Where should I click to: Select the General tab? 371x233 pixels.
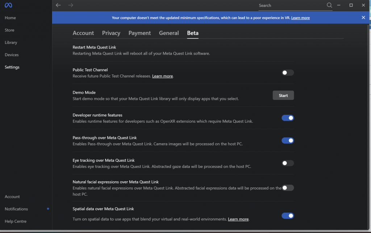[169, 33]
